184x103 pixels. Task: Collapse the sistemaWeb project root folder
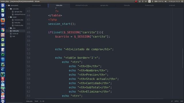(x=7, y=5)
